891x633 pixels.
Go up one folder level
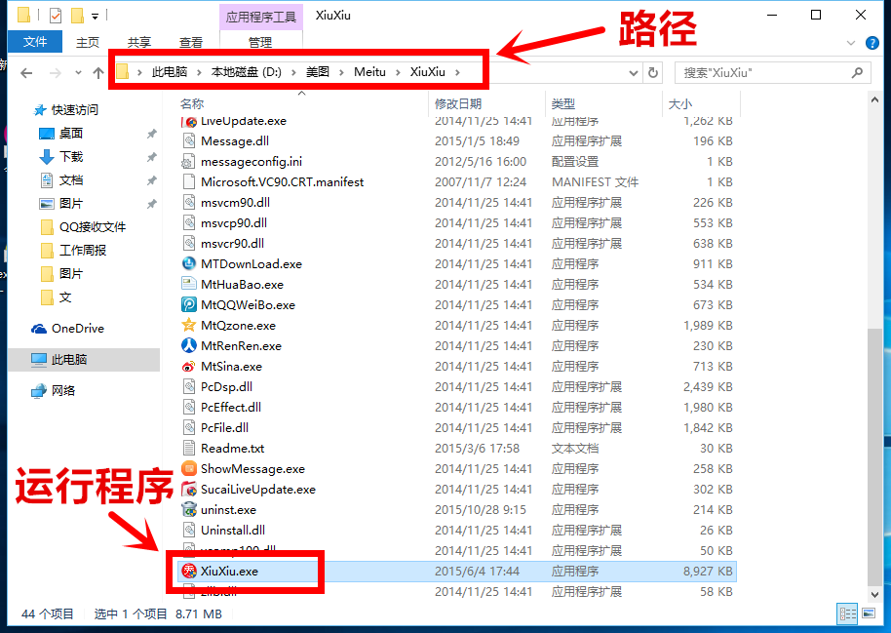[98, 73]
